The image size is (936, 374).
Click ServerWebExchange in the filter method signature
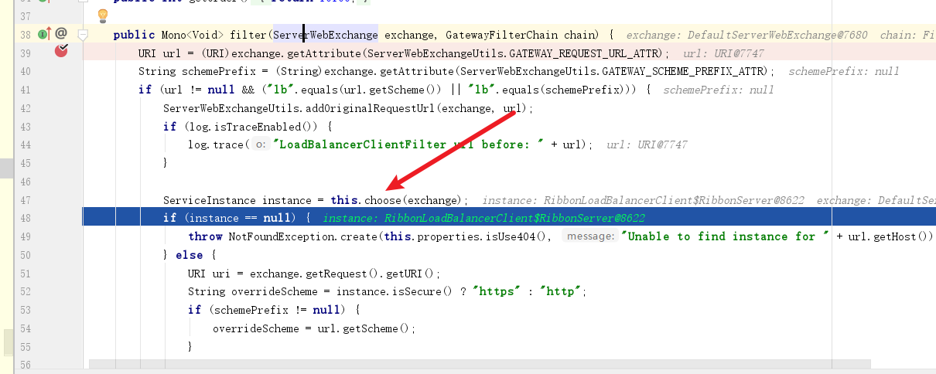pyautogui.click(x=326, y=35)
